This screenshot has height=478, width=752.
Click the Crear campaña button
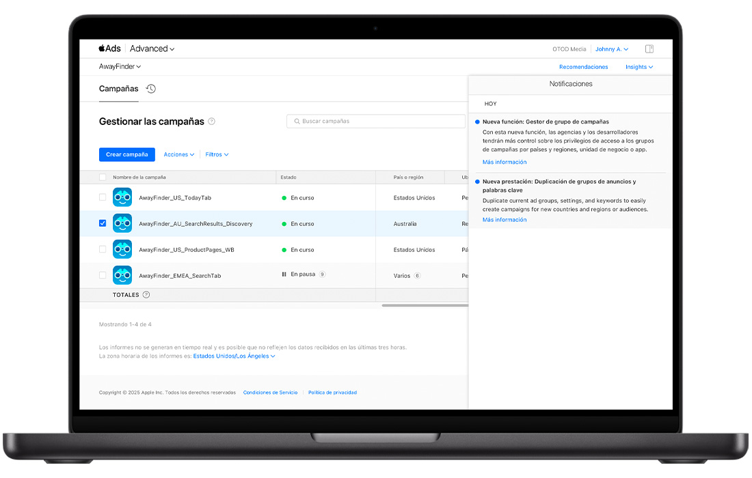126,155
